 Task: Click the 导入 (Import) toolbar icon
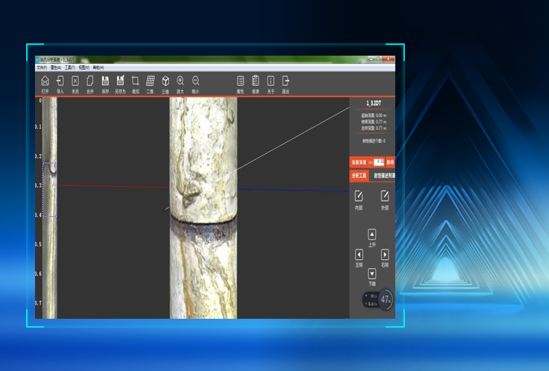(x=60, y=81)
